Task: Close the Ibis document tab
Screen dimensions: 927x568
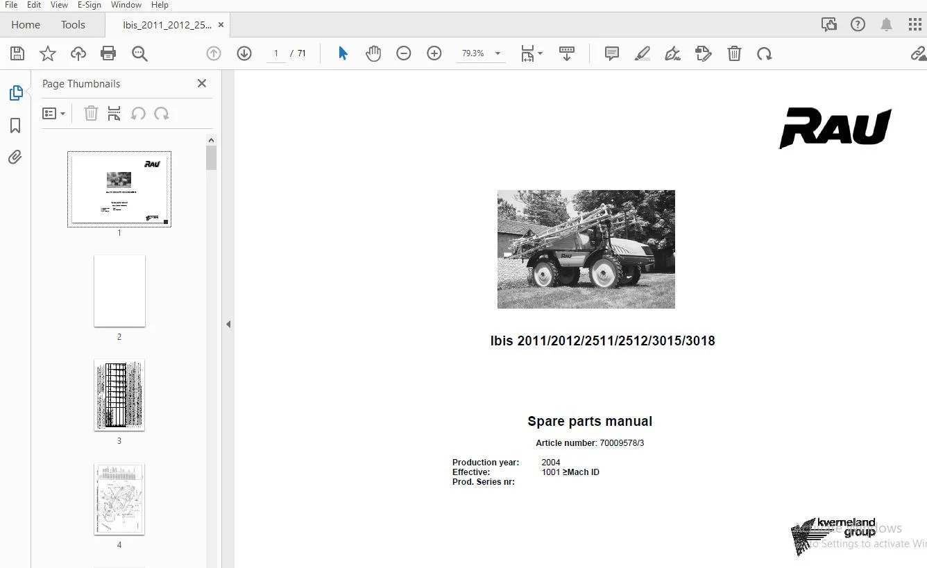Action: 221,24
